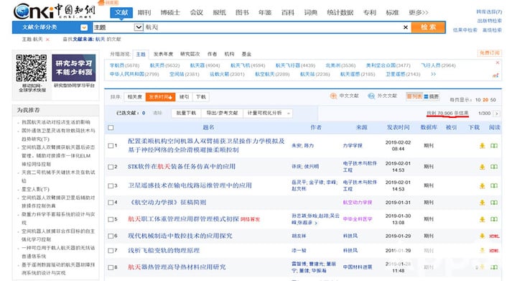Download the 卫星遥感技术 article via its download icon
Image resolution: width=517 pixels, height=281 pixels.
(x=482, y=185)
